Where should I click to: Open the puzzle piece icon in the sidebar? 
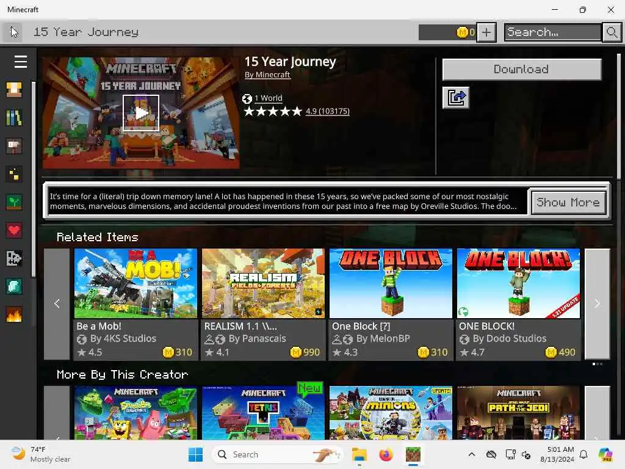(x=14, y=258)
